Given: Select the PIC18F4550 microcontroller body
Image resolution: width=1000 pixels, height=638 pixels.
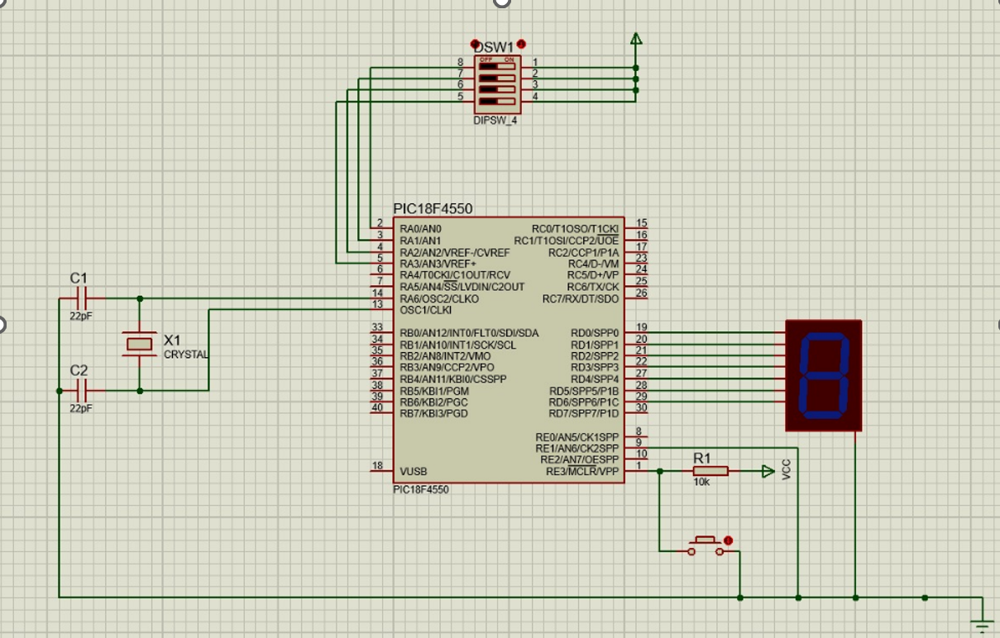Looking at the screenshot, I should pyautogui.click(x=508, y=350).
